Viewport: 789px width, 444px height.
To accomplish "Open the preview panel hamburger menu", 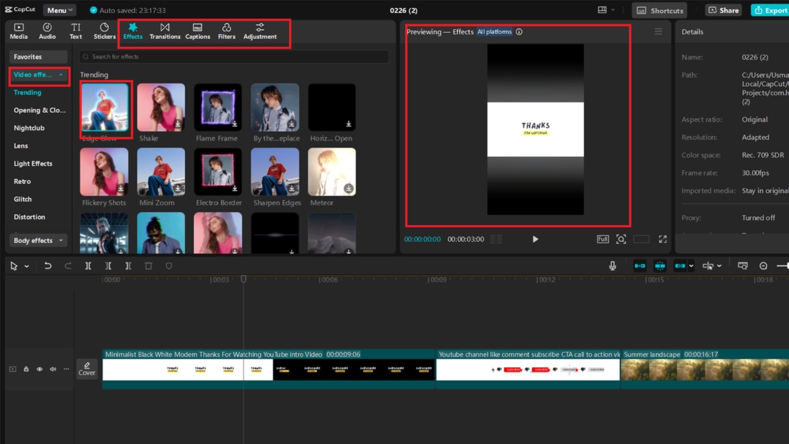I will 658,32.
